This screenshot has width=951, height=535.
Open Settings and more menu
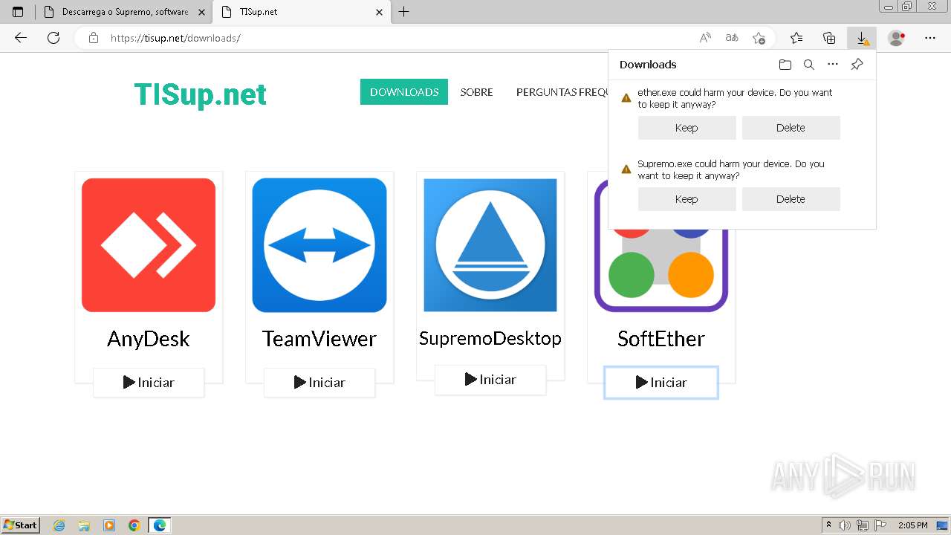tap(930, 38)
